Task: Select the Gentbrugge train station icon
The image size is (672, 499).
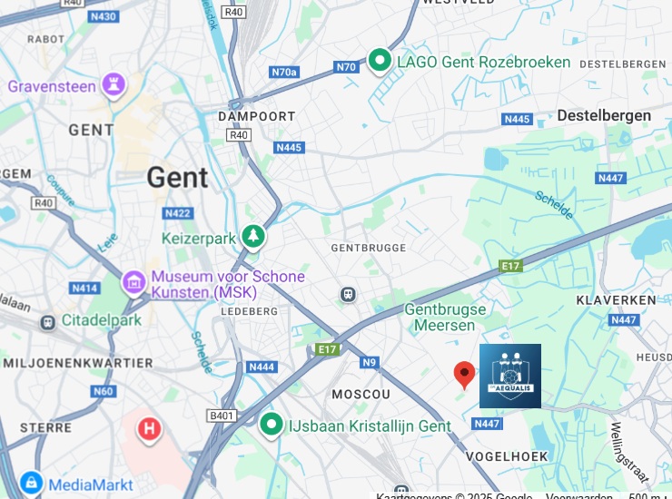Action: [x=348, y=294]
